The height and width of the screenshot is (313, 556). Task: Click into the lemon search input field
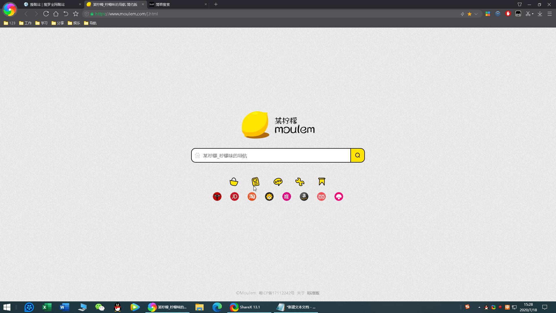pyautogui.click(x=272, y=156)
